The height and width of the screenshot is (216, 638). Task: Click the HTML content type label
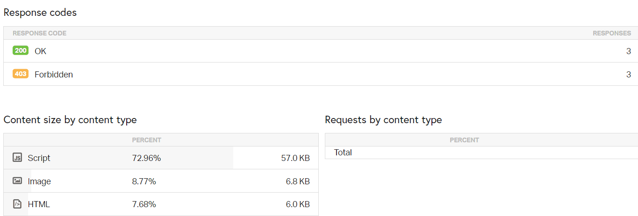(x=39, y=204)
